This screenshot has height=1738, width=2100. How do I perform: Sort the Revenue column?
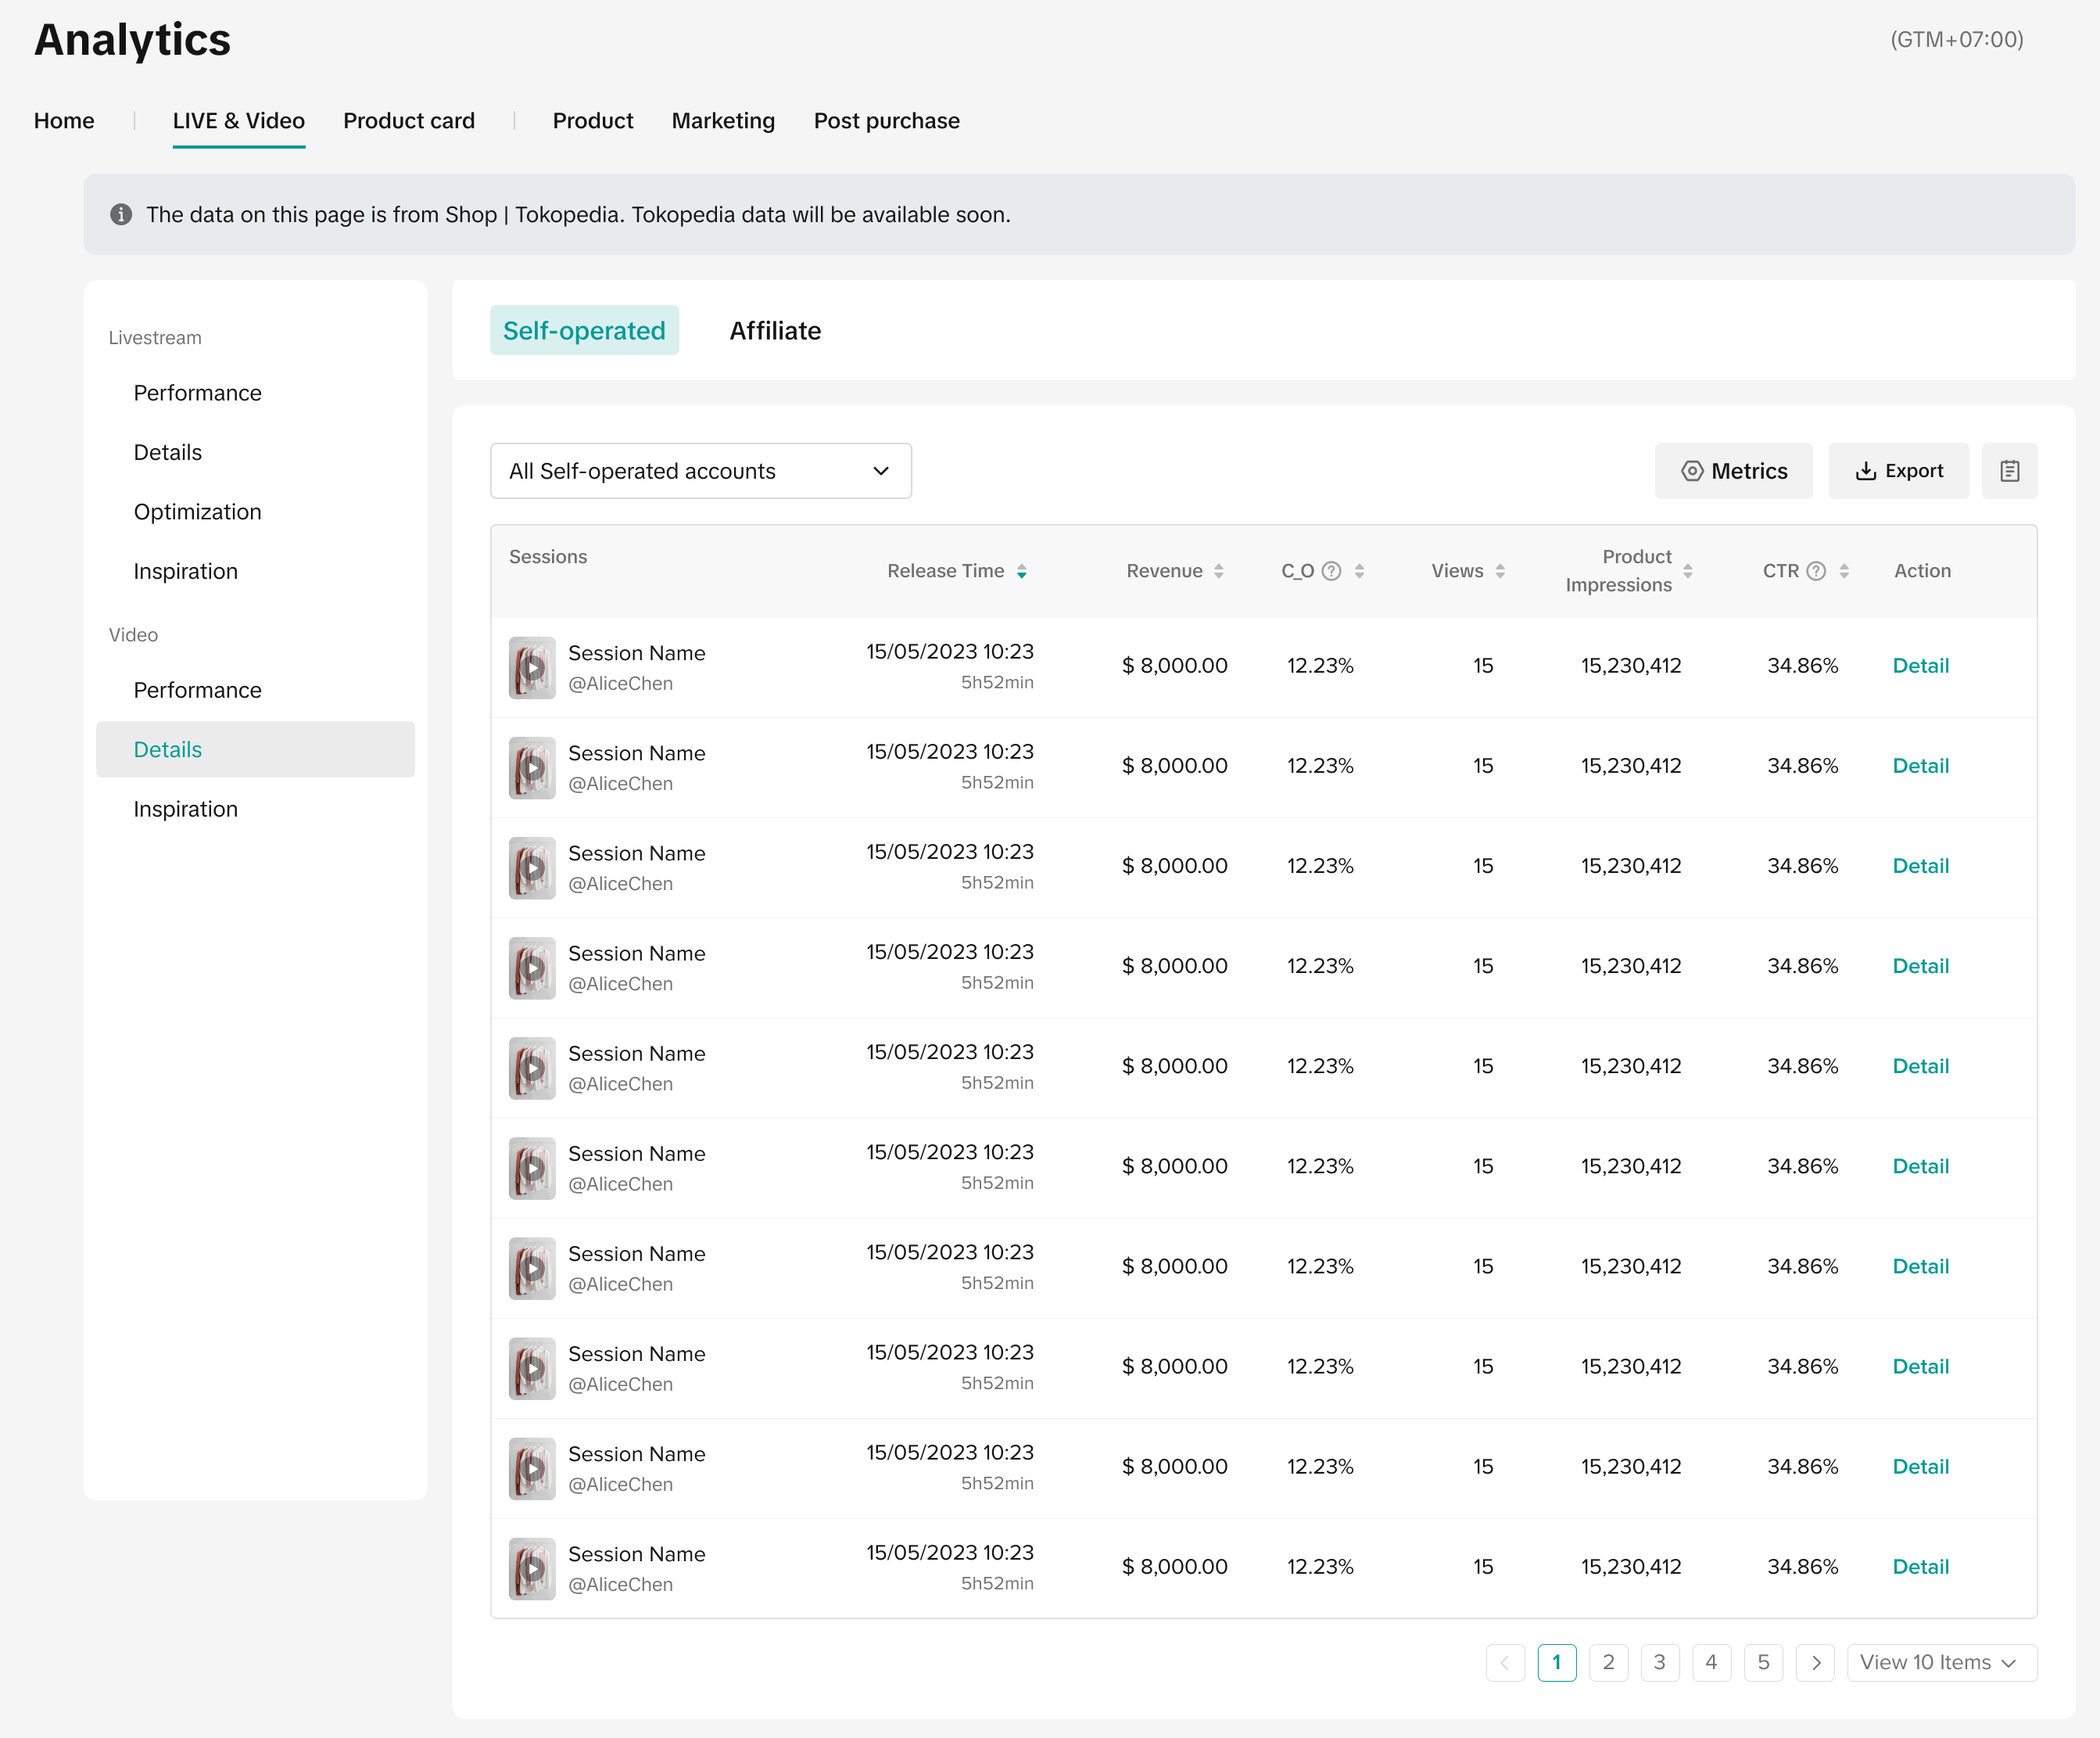(1218, 570)
